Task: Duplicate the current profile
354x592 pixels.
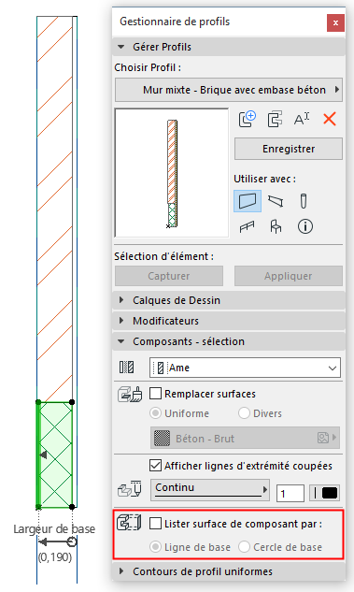Action: (x=275, y=120)
